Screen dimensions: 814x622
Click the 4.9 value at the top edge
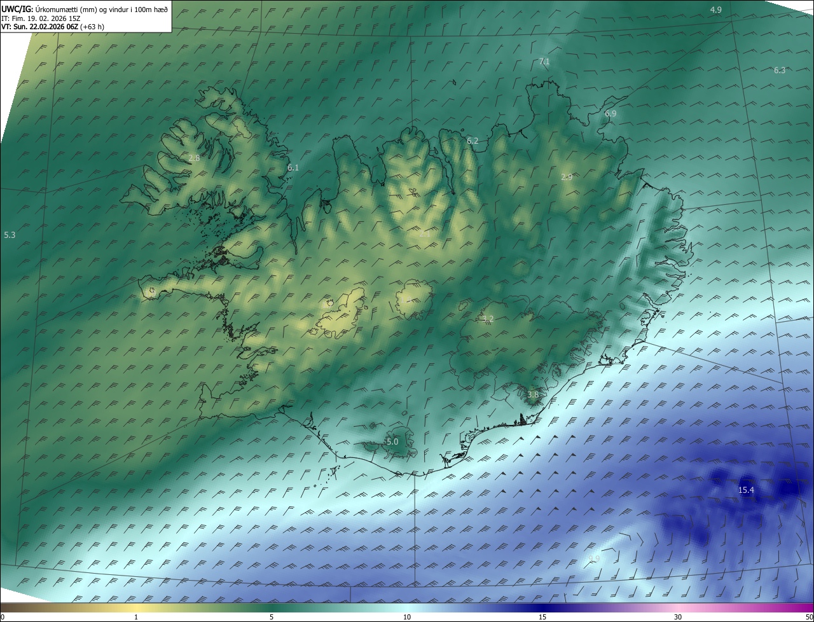pyautogui.click(x=716, y=10)
